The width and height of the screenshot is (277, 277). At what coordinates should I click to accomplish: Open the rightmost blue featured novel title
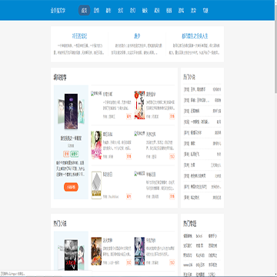(195, 36)
